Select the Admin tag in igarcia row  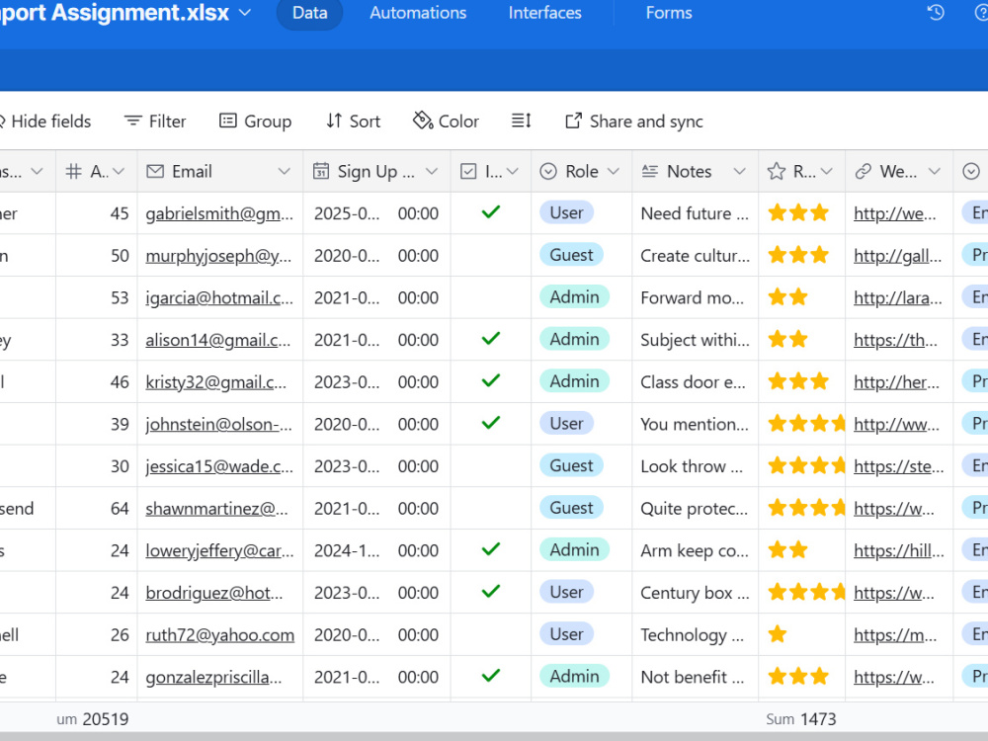574,296
